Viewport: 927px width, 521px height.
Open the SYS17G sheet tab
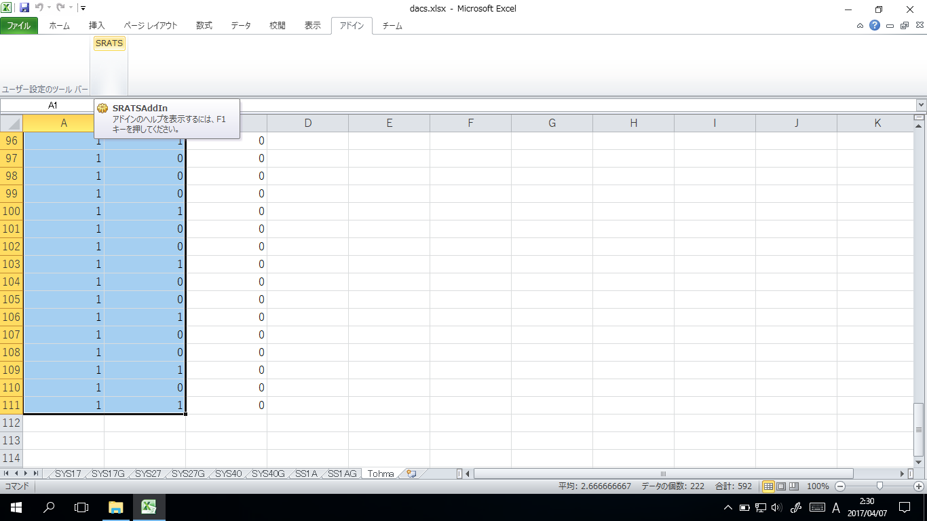108,474
